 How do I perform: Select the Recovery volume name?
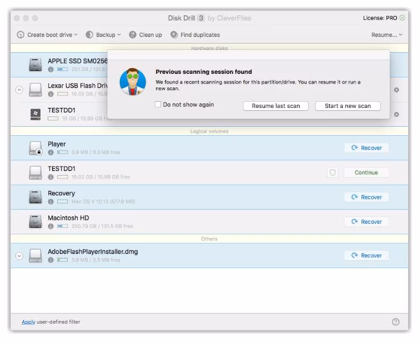[61, 193]
